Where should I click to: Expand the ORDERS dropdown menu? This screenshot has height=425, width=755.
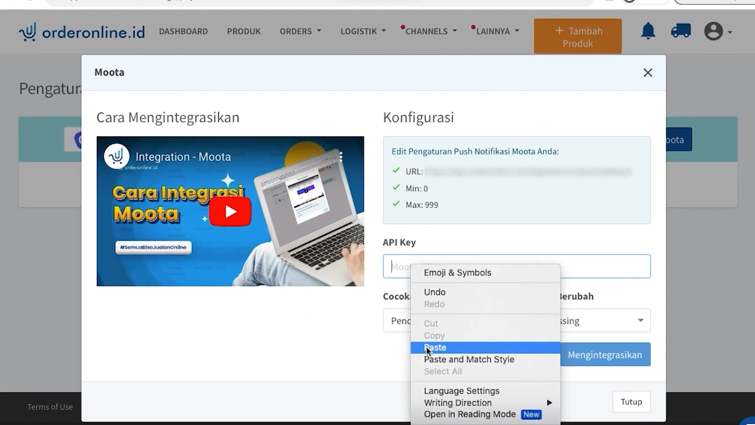(x=301, y=31)
